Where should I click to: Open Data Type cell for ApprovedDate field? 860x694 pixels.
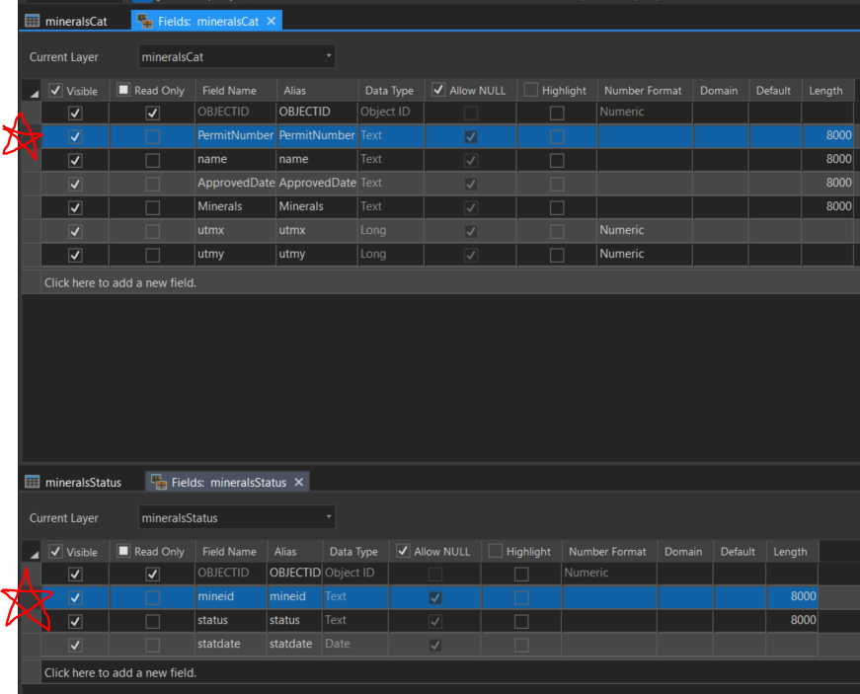[x=390, y=183]
